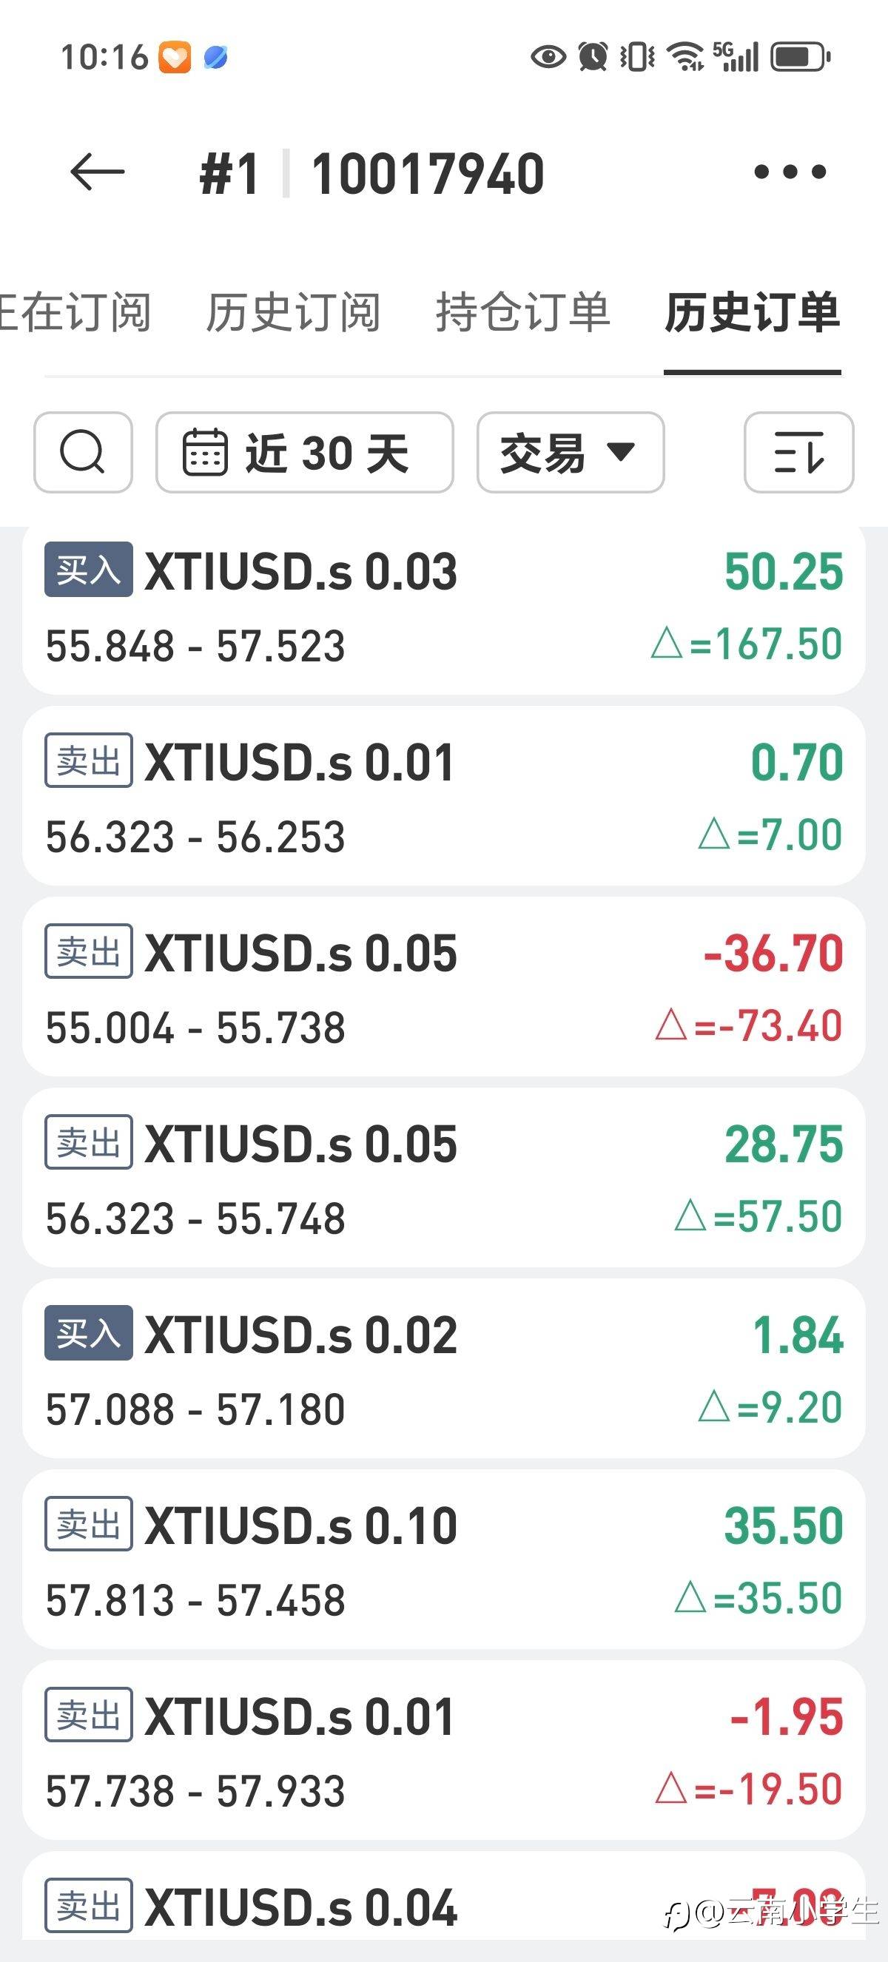This screenshot has width=888, height=1962.
Task: Tap the blue planet notification icon
Action: tap(215, 57)
